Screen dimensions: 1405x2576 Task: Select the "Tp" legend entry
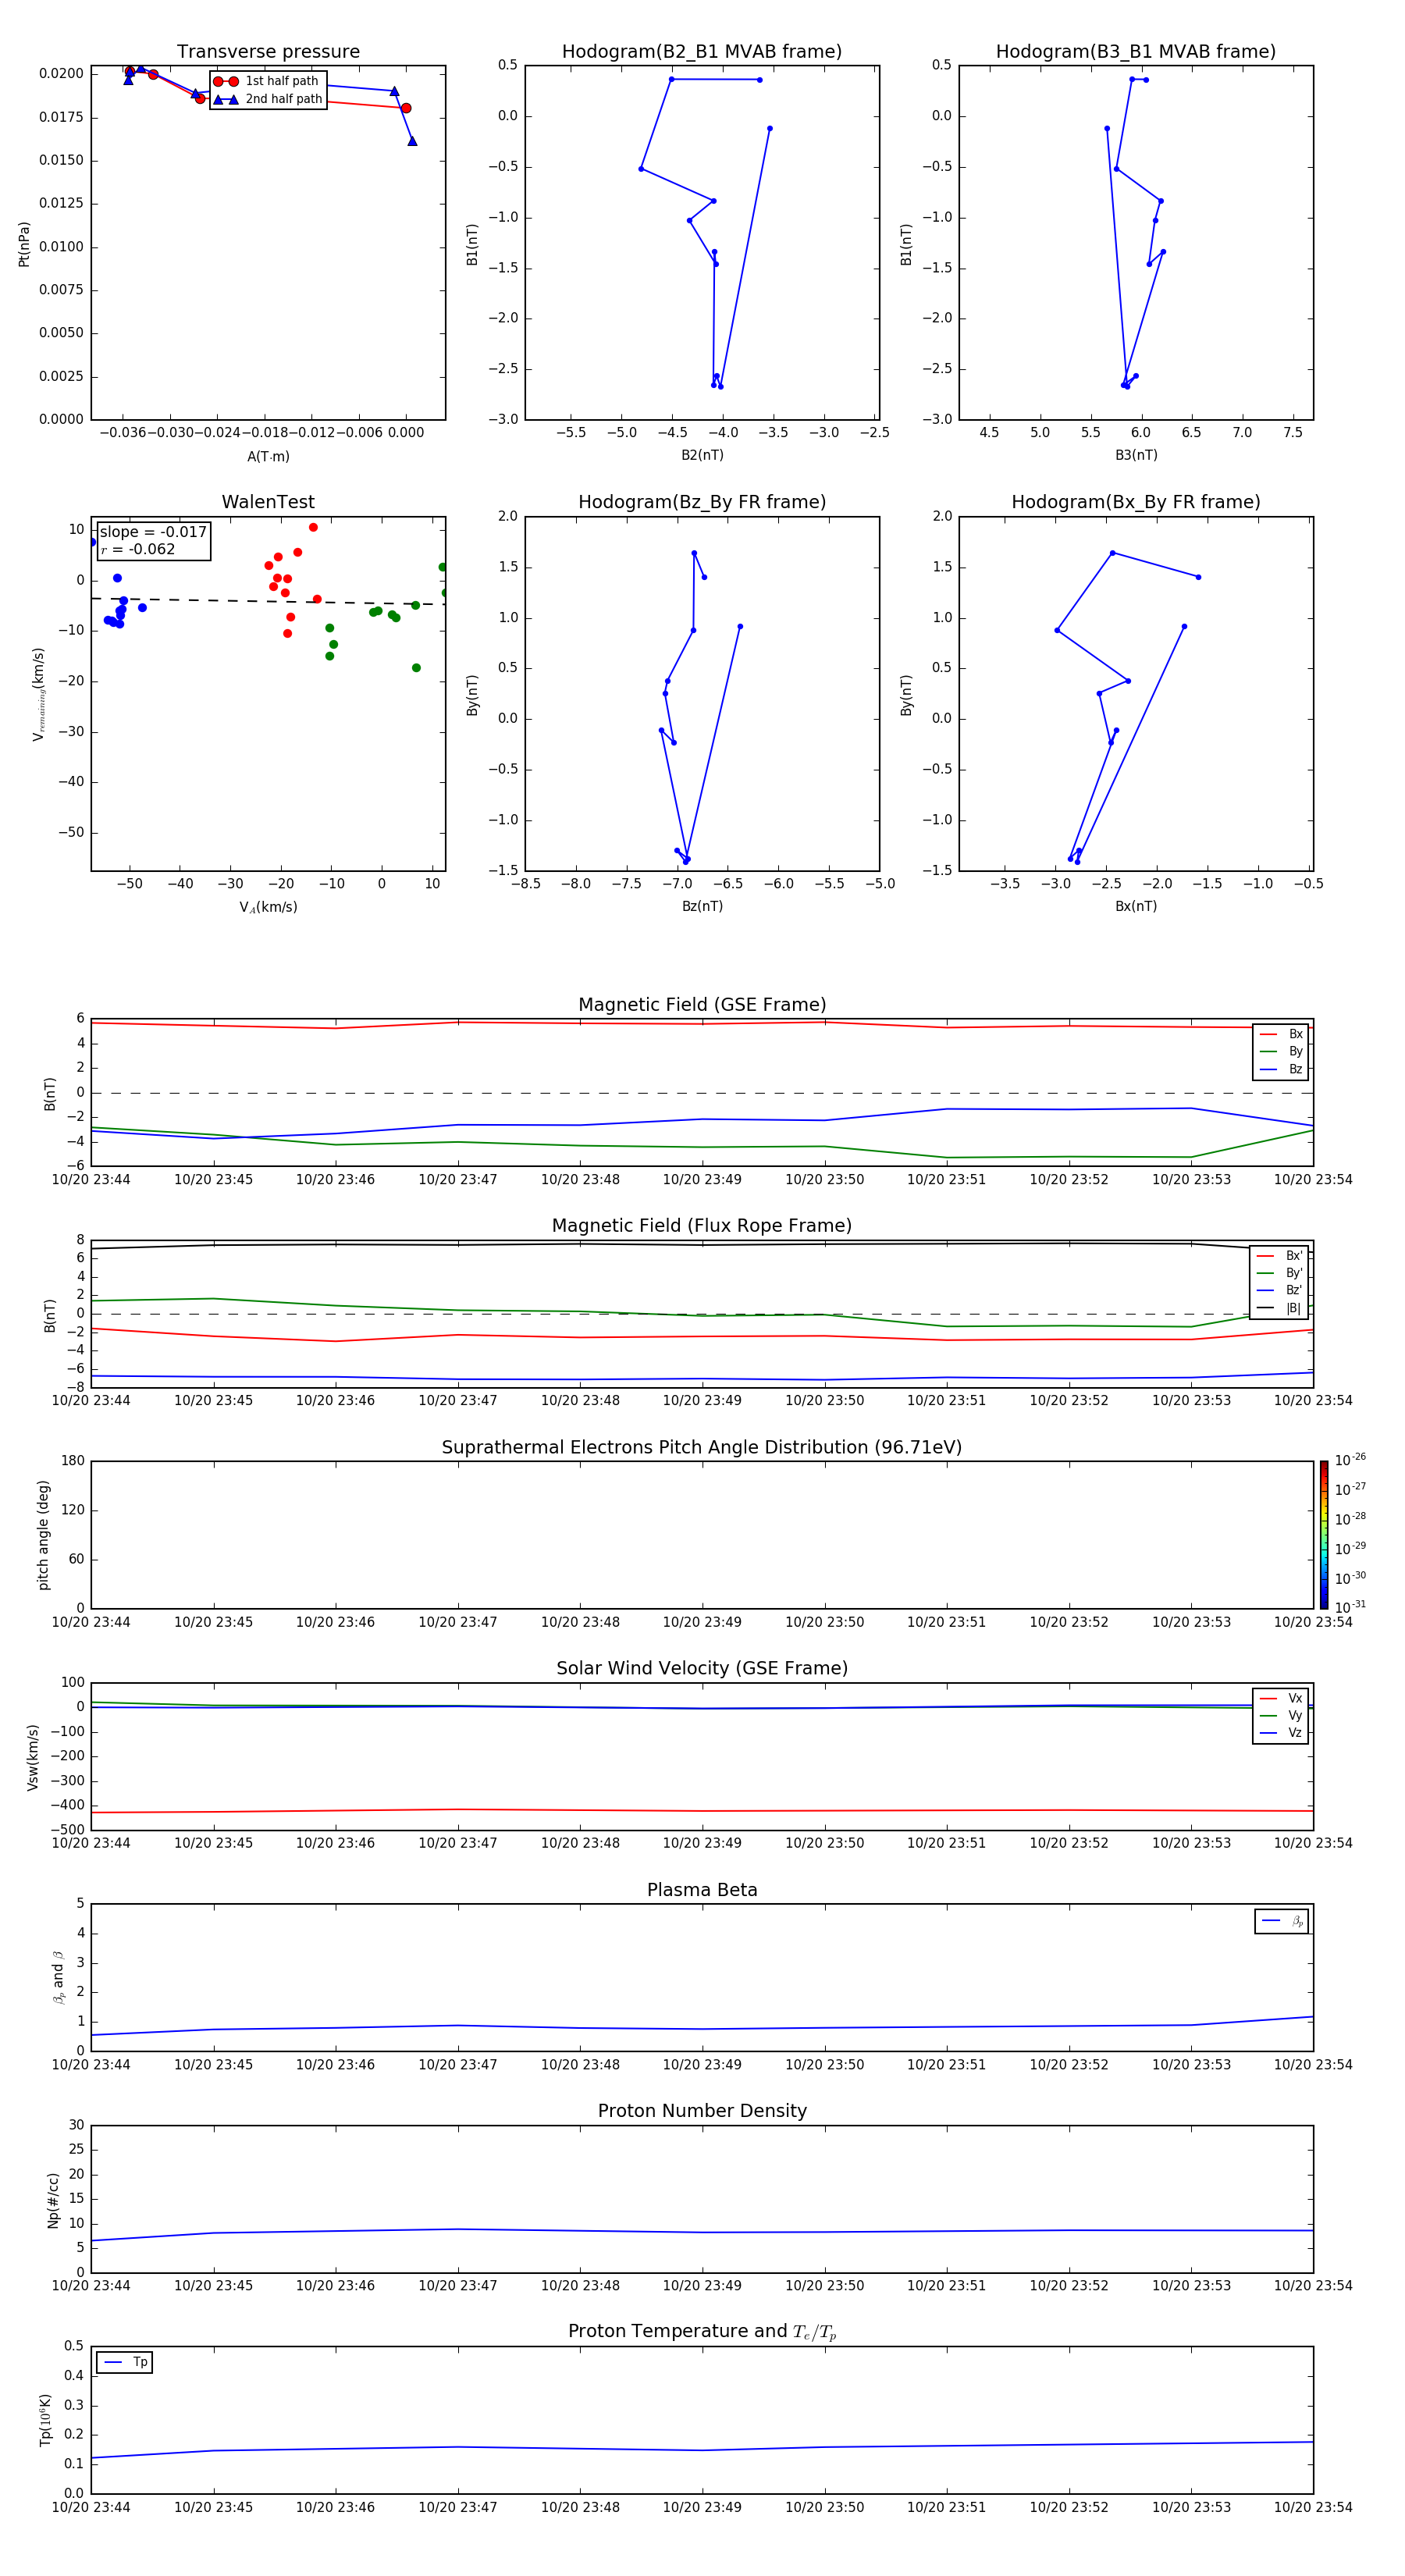125,2362
